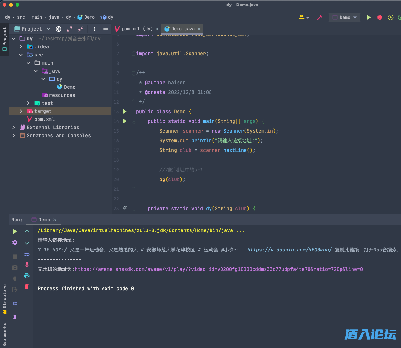Click the print icon in Run console

(27, 276)
